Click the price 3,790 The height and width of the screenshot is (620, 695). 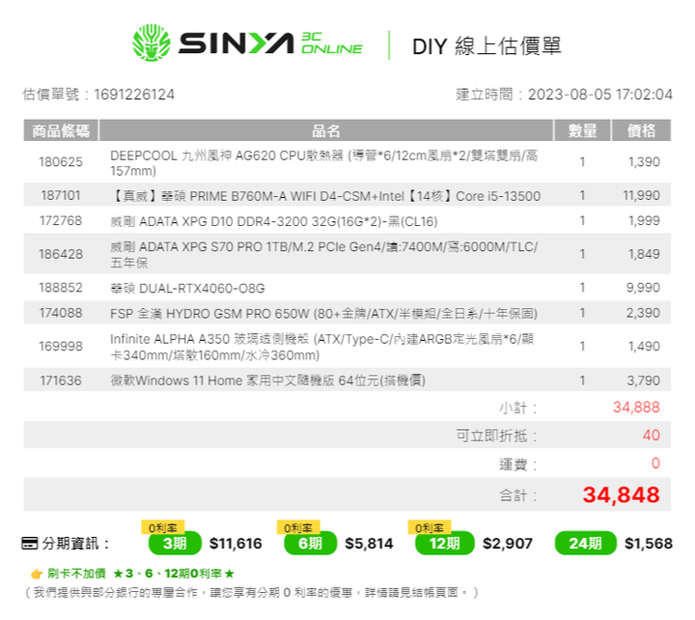point(643,380)
